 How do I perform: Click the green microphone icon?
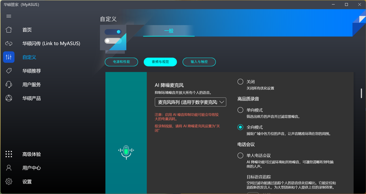point(126,152)
